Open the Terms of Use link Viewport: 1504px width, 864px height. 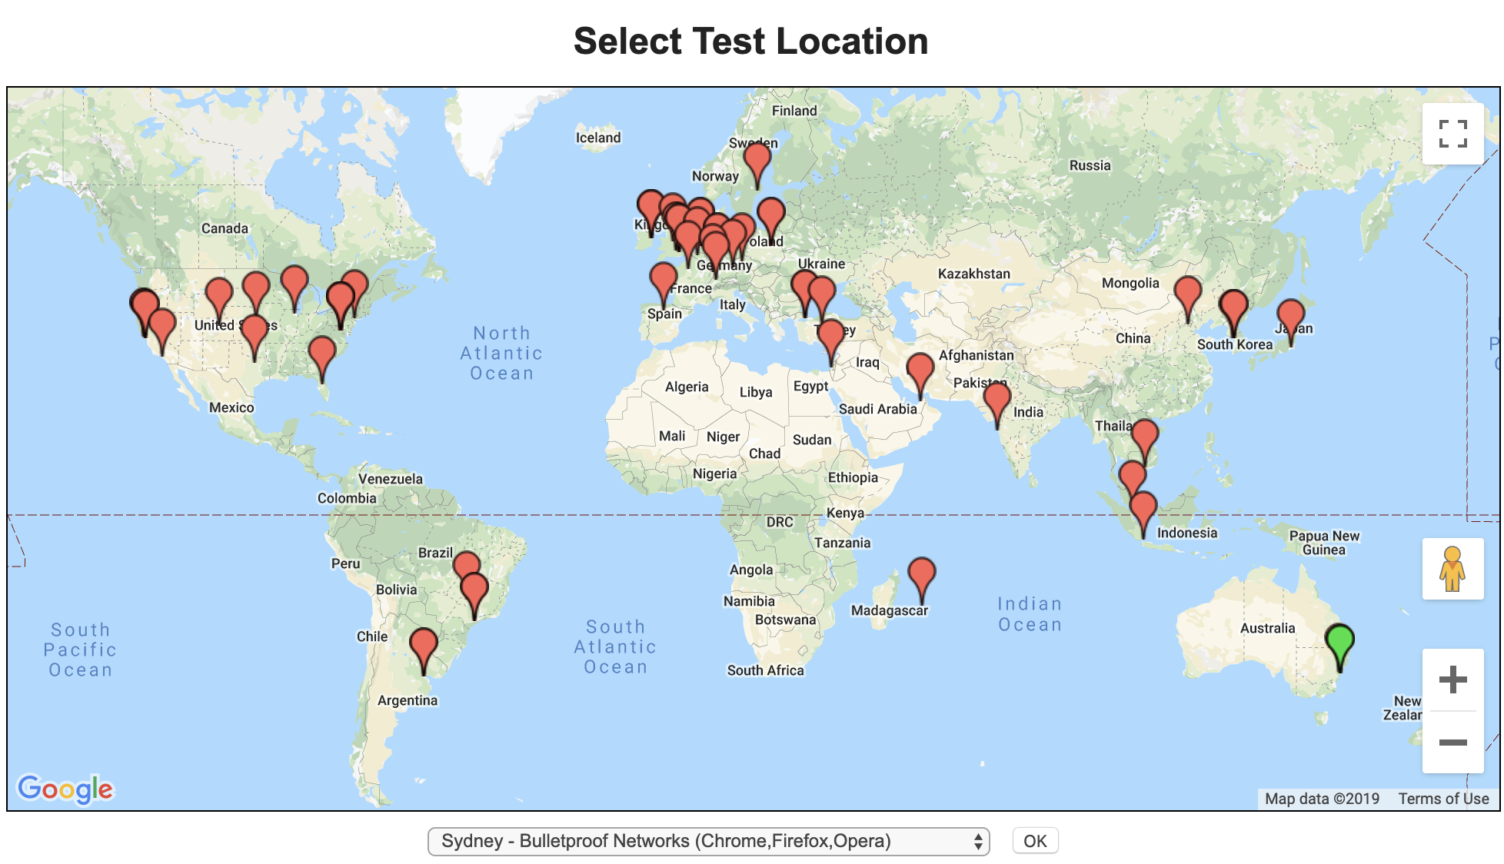(x=1443, y=799)
